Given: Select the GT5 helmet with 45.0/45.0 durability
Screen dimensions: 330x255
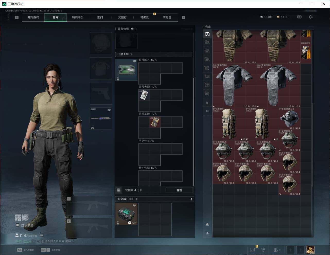Looking at the screenshot, I should pyautogui.click(x=268, y=151).
